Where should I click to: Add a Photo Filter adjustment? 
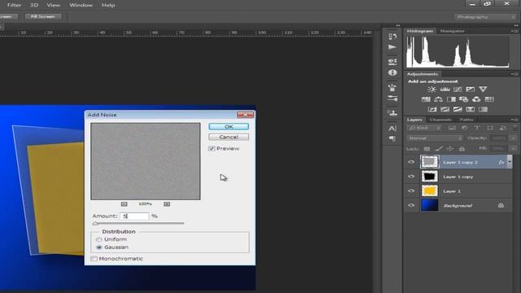click(463, 99)
